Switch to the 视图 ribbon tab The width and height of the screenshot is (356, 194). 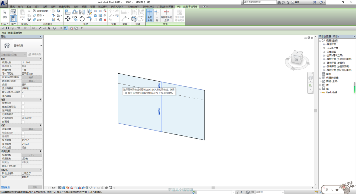84,6
